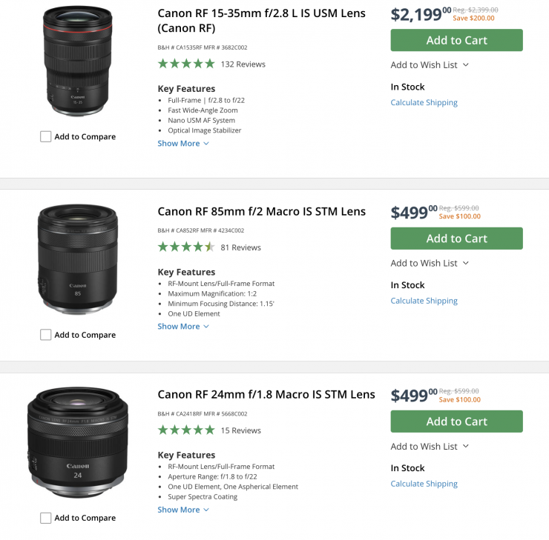Add the RF 24mm Macro lens to cart
The image size is (549, 540).
tap(456, 421)
